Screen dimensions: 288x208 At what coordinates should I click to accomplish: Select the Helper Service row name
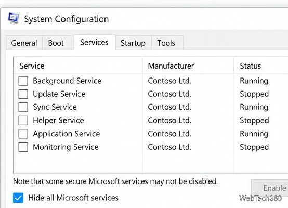point(58,120)
